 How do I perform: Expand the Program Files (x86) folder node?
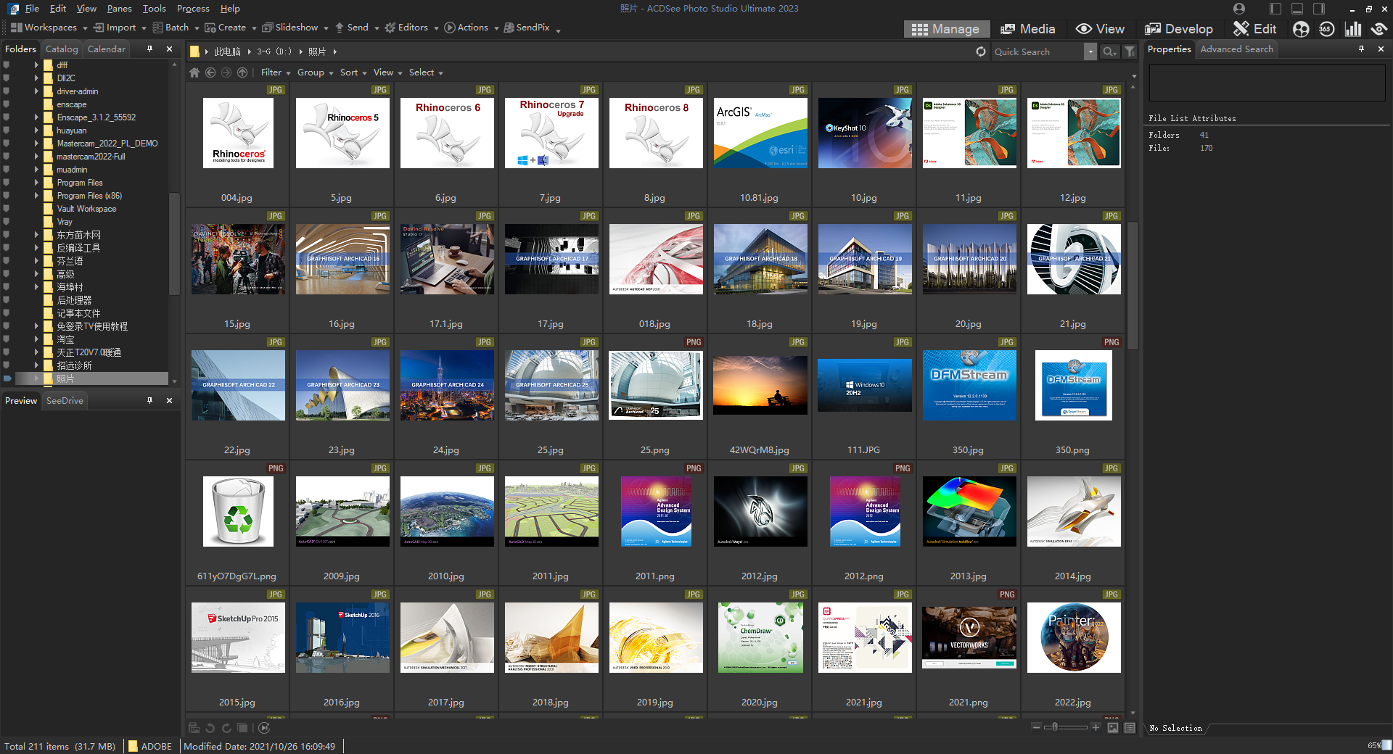coord(36,196)
